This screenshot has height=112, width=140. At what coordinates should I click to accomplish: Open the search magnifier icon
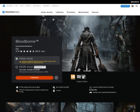point(137,6)
